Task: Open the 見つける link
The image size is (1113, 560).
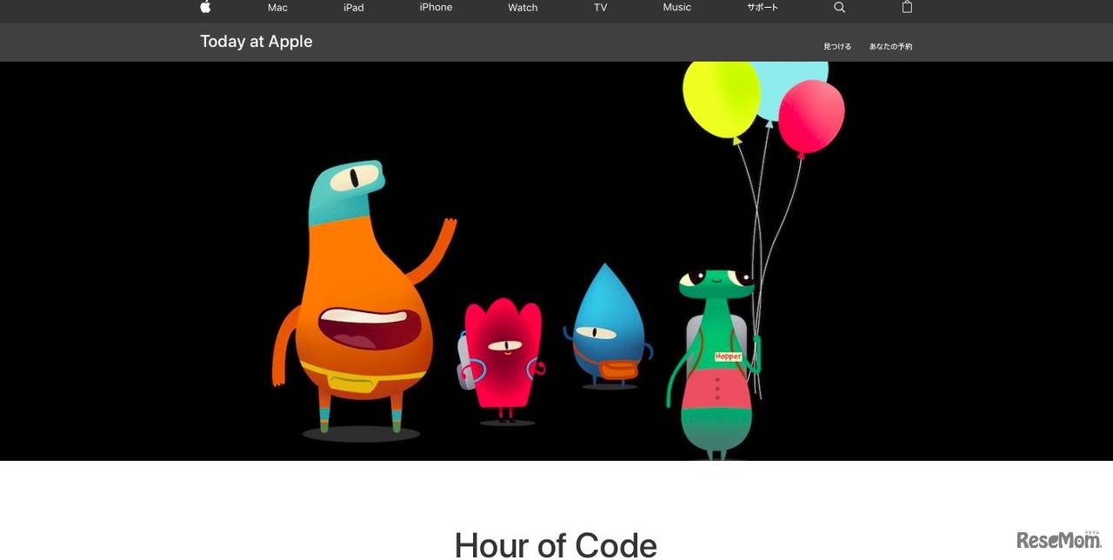Action: (x=836, y=46)
